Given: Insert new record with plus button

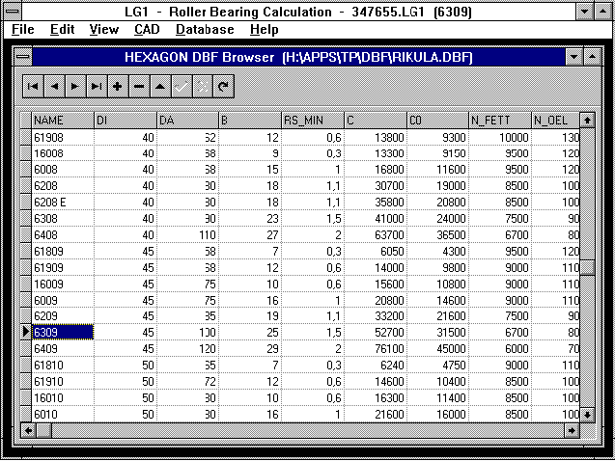Looking at the screenshot, I should [117, 87].
